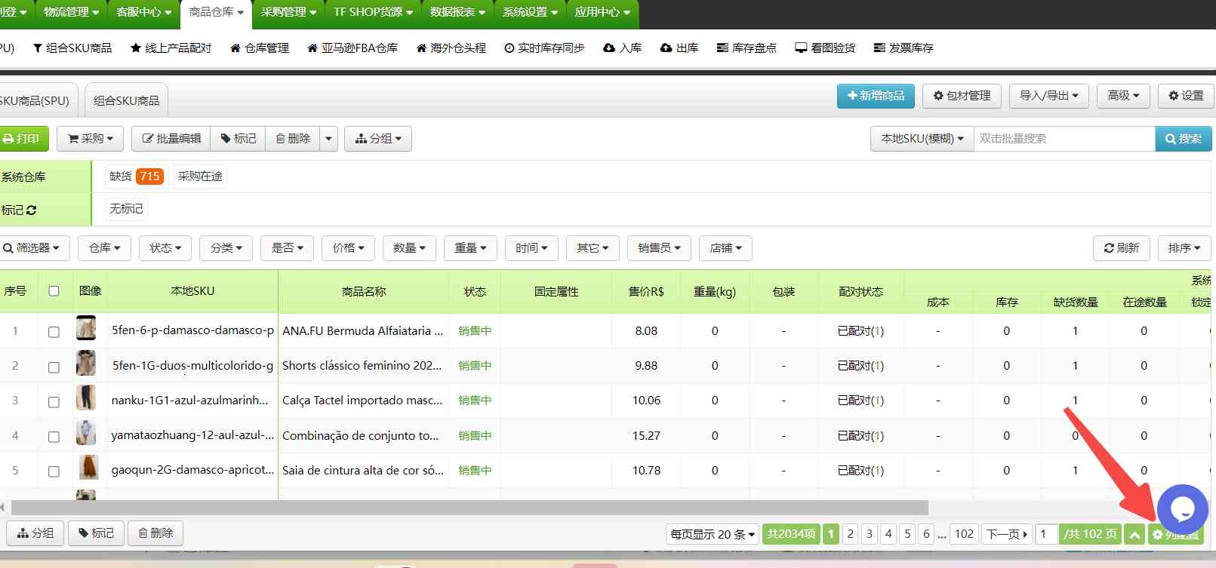Open 亚马逊FBA仓库 shortcut

[x=352, y=48]
